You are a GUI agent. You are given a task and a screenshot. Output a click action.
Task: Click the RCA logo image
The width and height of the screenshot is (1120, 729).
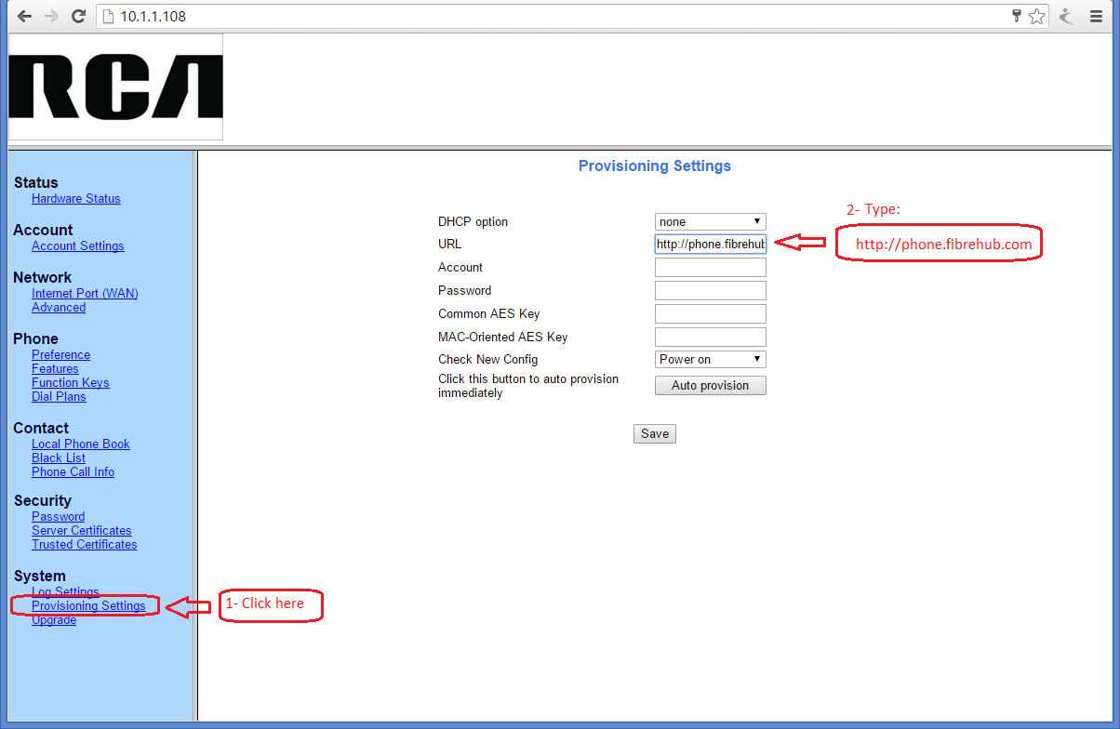click(x=115, y=87)
